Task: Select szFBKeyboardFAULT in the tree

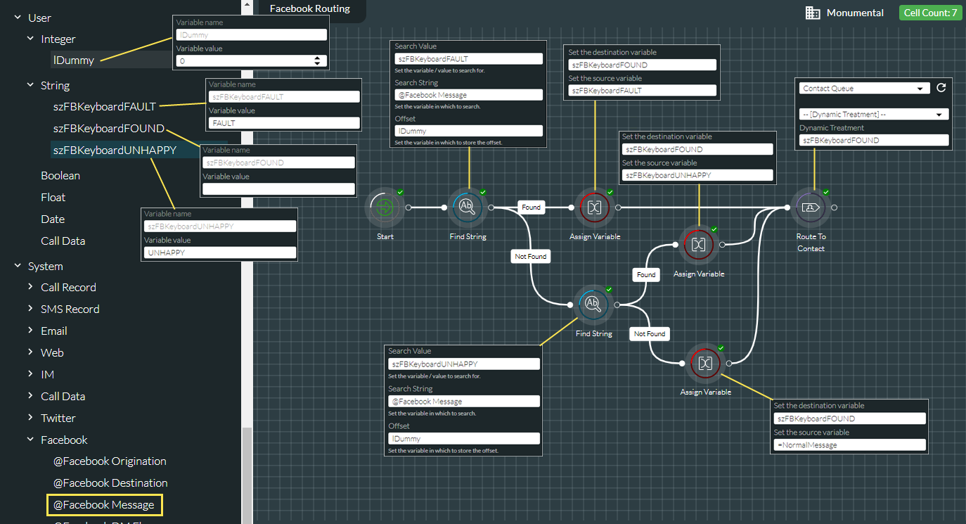Action: pyautogui.click(x=105, y=107)
